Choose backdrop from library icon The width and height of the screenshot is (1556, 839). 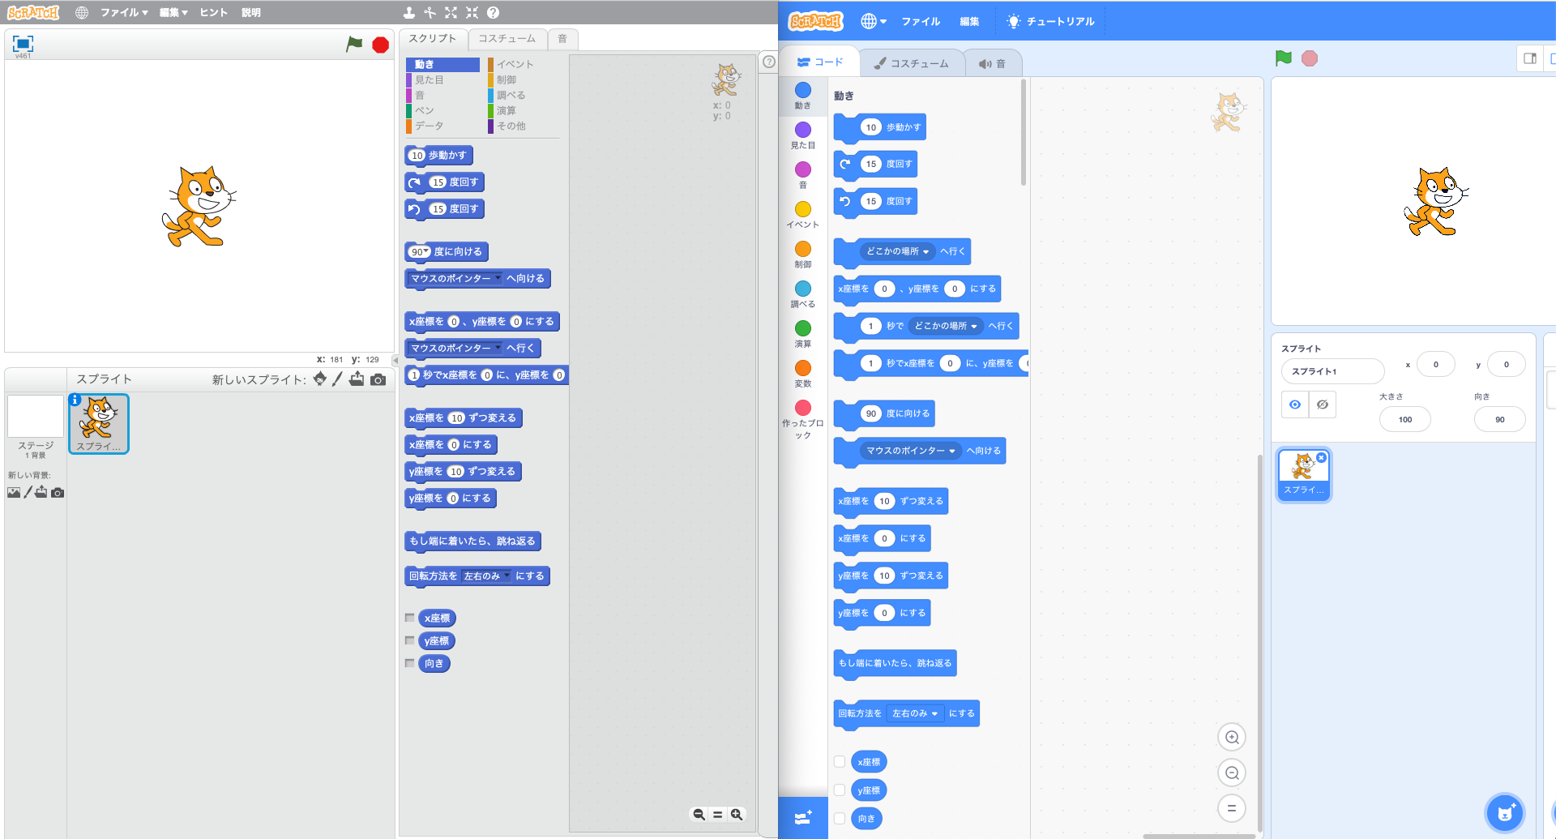[x=14, y=492]
